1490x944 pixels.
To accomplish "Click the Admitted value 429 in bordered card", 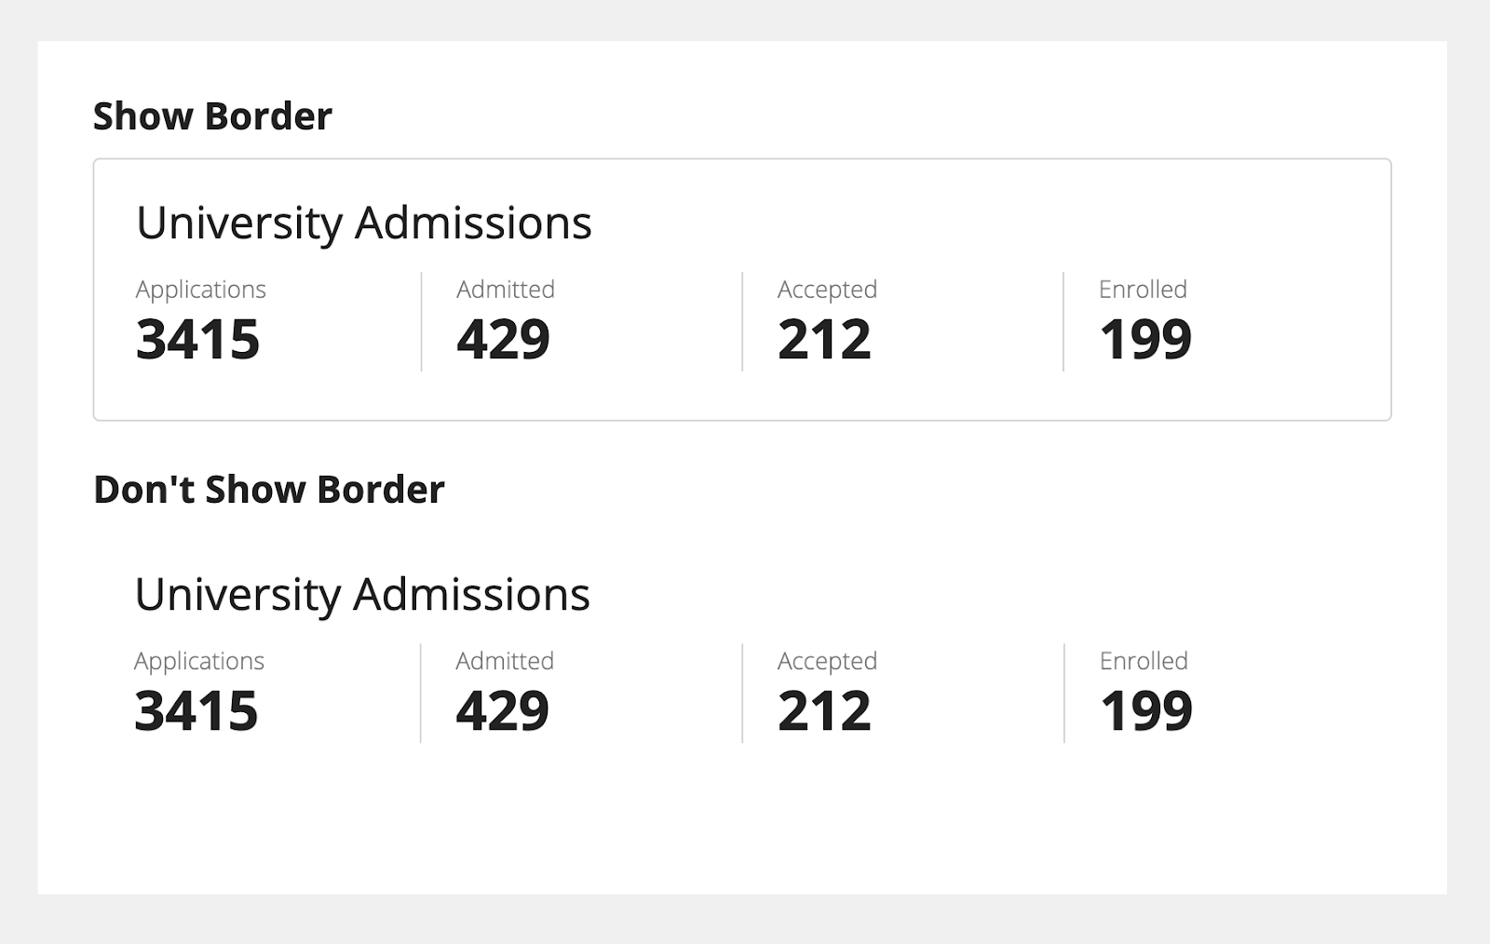I will click(502, 339).
